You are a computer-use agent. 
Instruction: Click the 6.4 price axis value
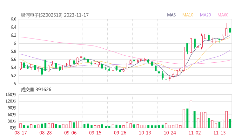[13, 27]
